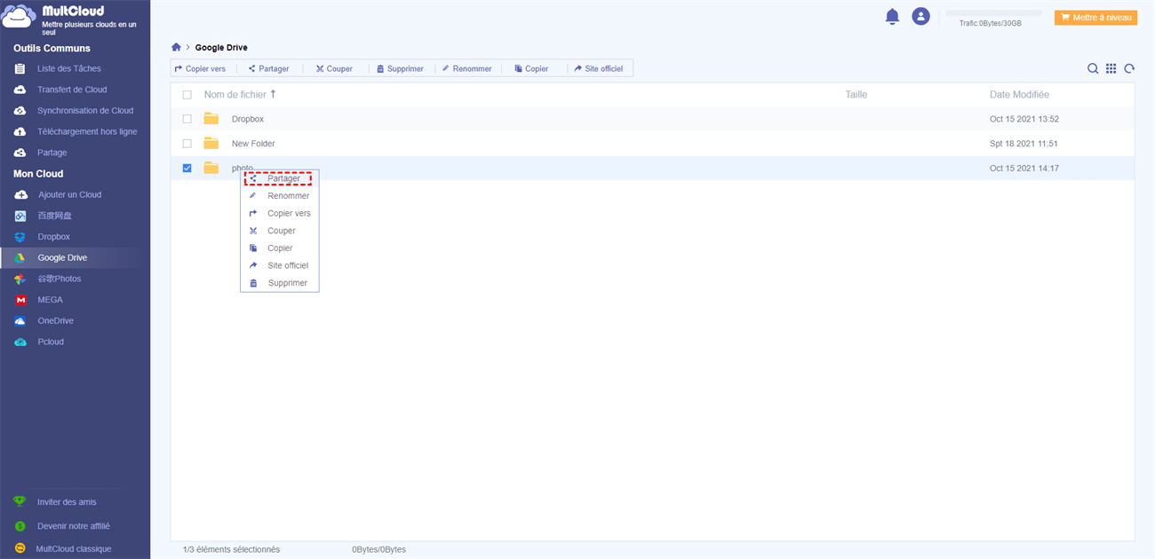Choose Supprimer in context menu
1155x559 pixels.
coord(279,283)
